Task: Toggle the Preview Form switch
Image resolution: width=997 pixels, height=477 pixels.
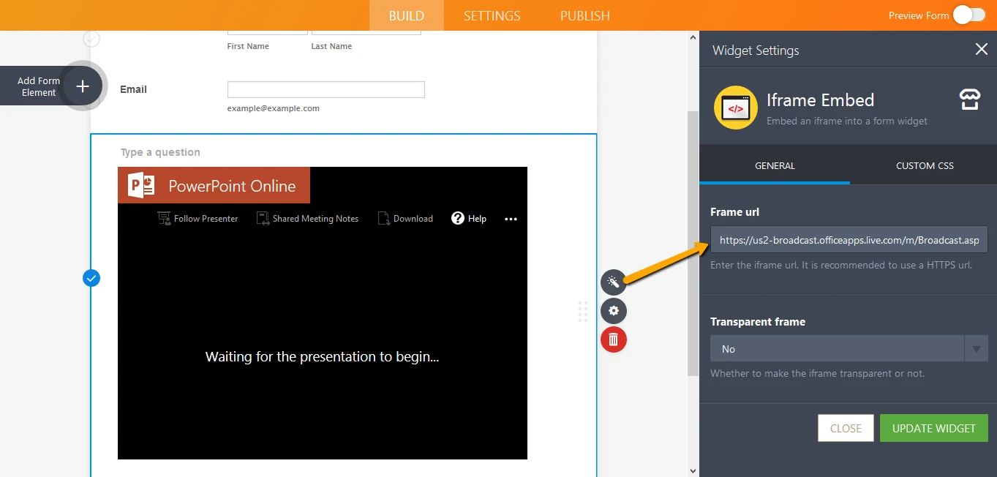Action: [x=968, y=15]
